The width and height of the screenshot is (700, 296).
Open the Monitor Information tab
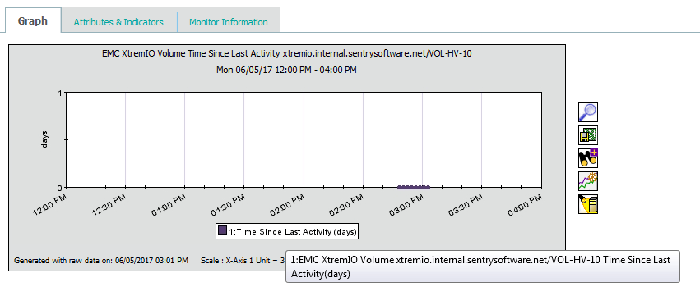(229, 22)
